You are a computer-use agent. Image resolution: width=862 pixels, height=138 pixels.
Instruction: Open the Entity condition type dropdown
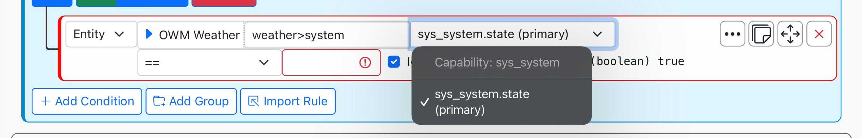click(x=101, y=34)
